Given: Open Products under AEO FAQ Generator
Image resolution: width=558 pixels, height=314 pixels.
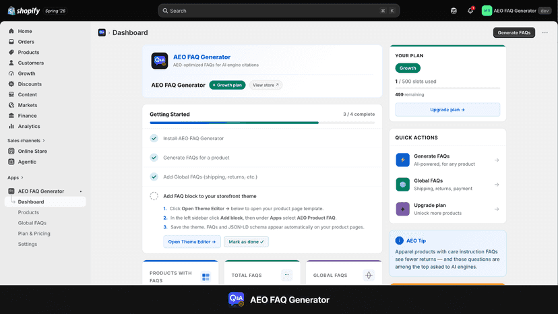Looking at the screenshot, I should click(x=28, y=212).
